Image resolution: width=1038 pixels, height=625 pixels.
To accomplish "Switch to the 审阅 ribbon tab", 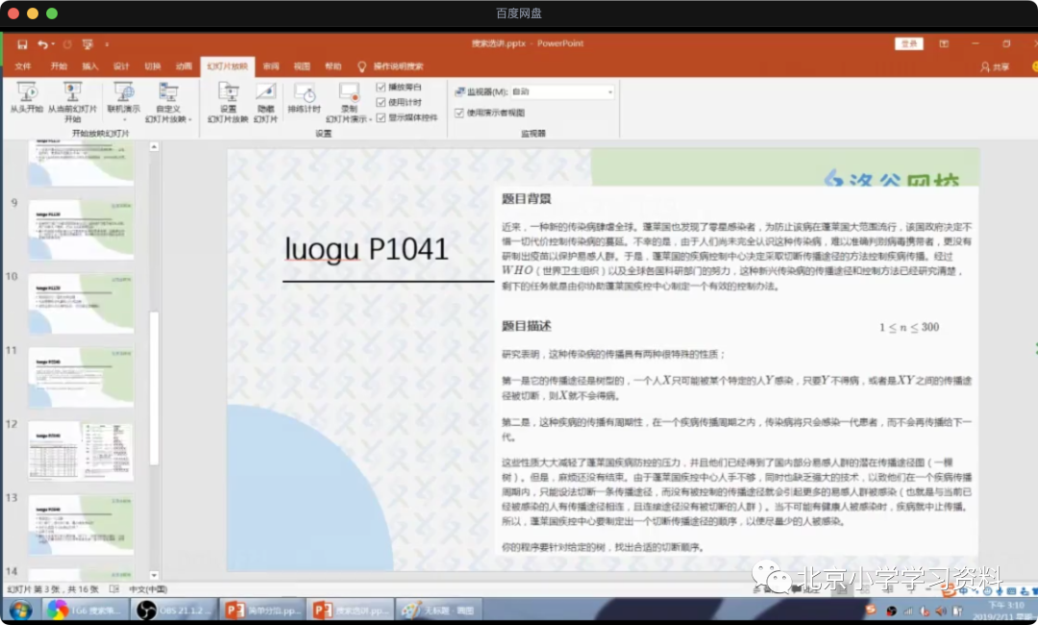I will click(271, 66).
